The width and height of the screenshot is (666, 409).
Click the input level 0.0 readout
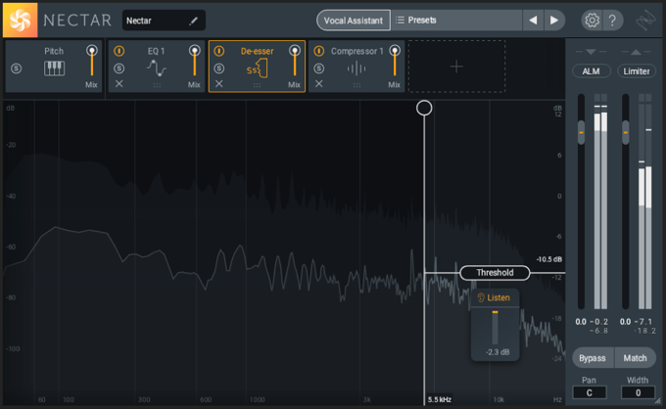[581, 322]
